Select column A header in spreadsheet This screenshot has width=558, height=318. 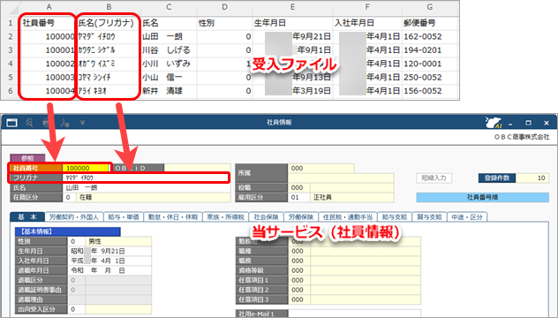(x=49, y=7)
